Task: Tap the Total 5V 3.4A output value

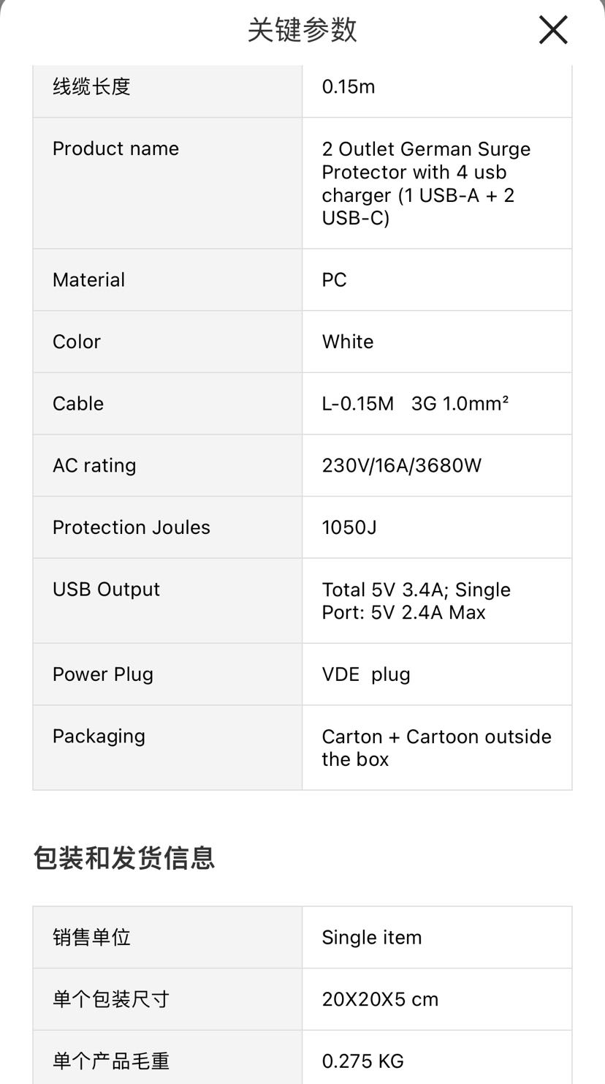Action: (416, 601)
